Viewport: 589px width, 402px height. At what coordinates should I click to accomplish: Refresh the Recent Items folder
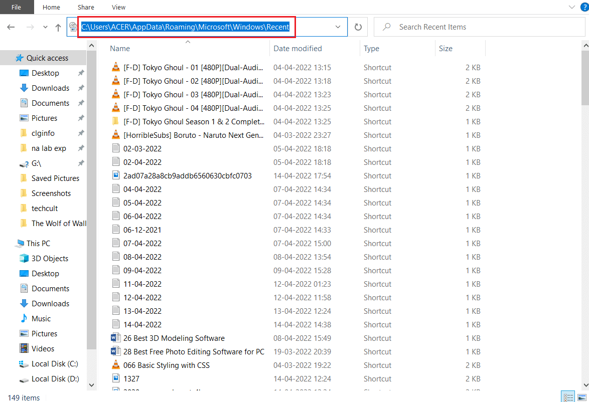tap(358, 27)
